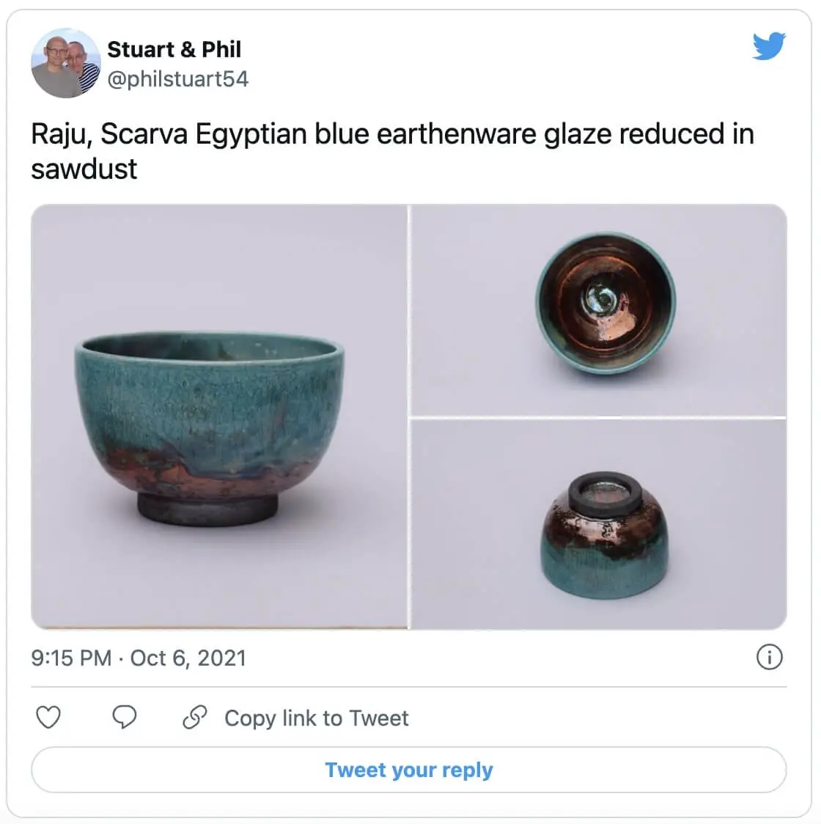
Task: Enlarge the left photo of the teal bowl
Action: tap(218, 416)
